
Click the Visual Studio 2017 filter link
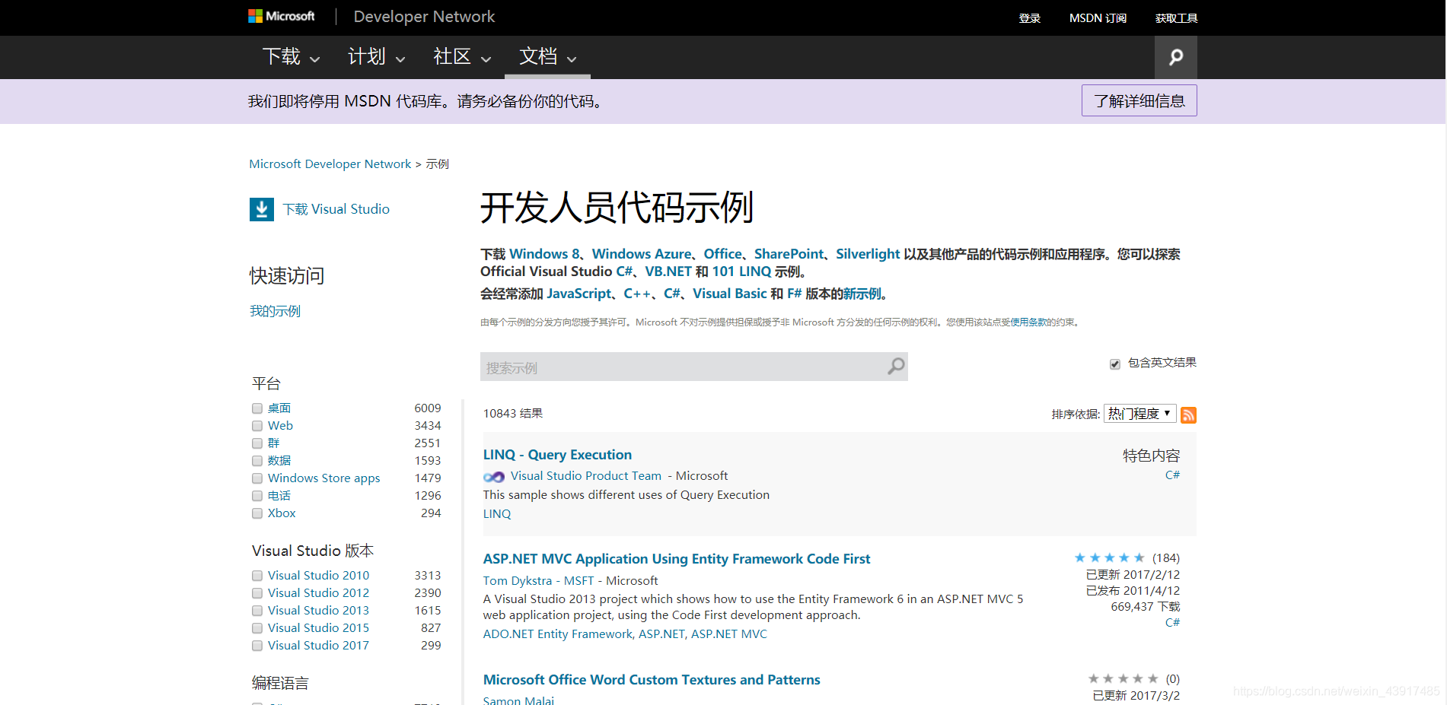point(318,646)
